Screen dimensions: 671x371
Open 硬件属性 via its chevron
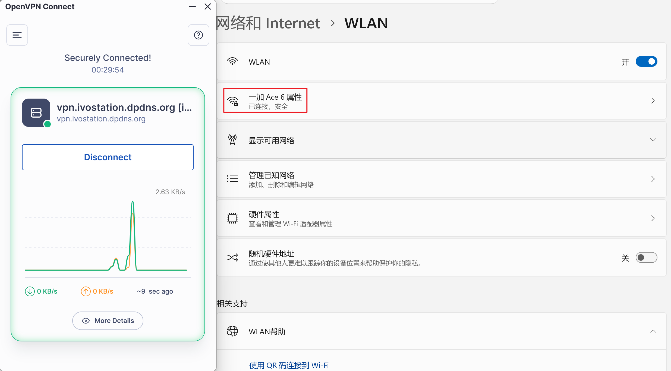(x=653, y=218)
